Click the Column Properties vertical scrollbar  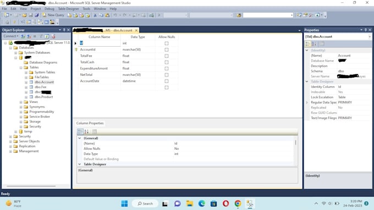pos(296,142)
